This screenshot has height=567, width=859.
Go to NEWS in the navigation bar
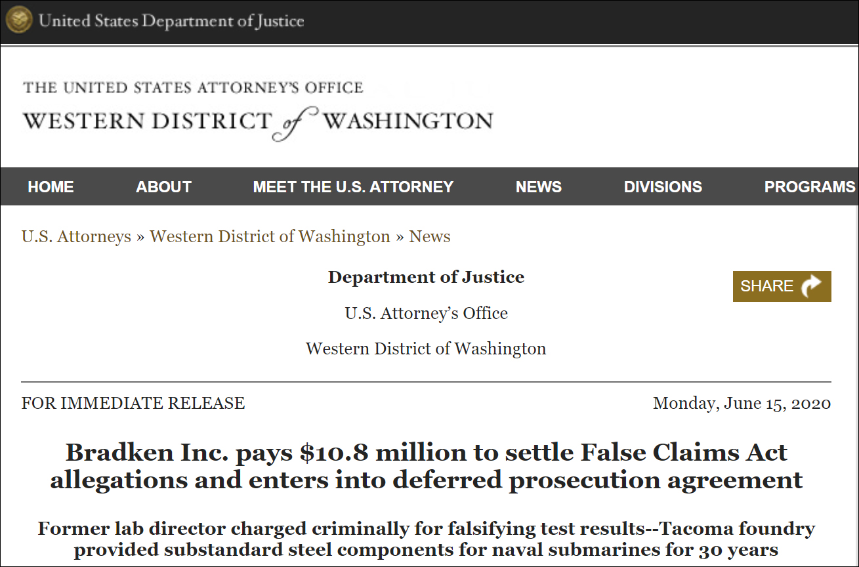[x=538, y=187]
